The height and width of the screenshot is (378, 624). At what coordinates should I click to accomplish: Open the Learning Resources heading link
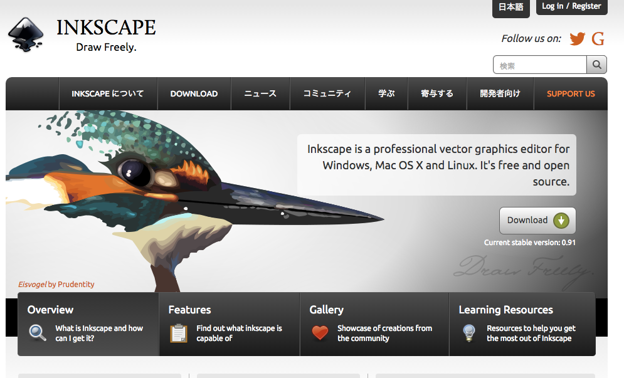[x=506, y=310]
